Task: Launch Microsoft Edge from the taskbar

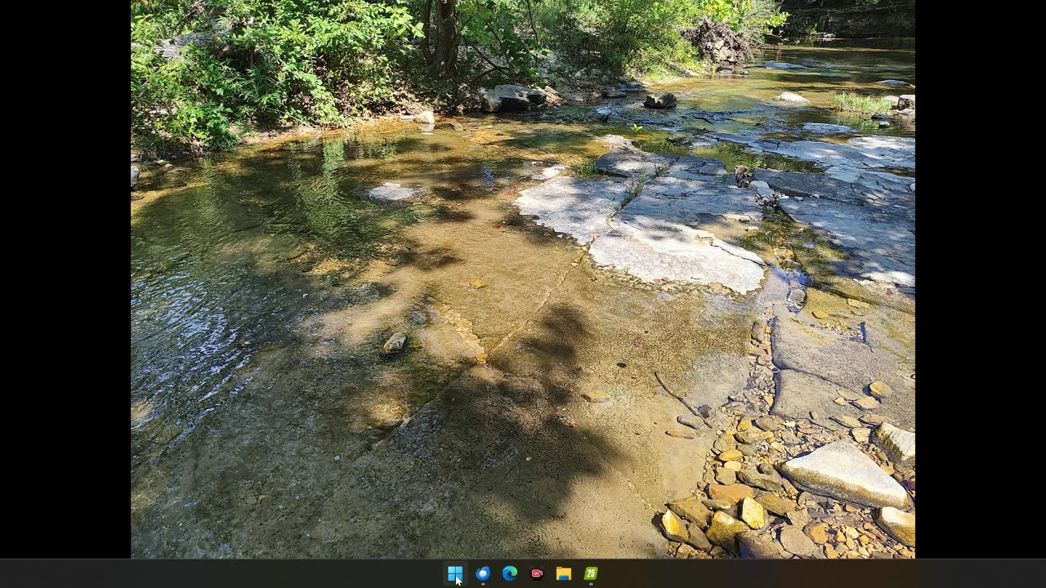Action: (x=509, y=573)
